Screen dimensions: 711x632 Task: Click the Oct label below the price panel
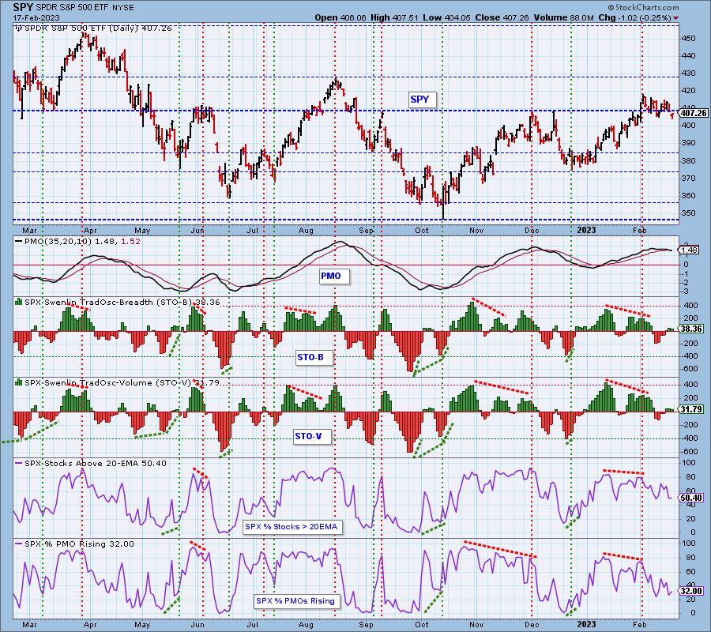(422, 231)
